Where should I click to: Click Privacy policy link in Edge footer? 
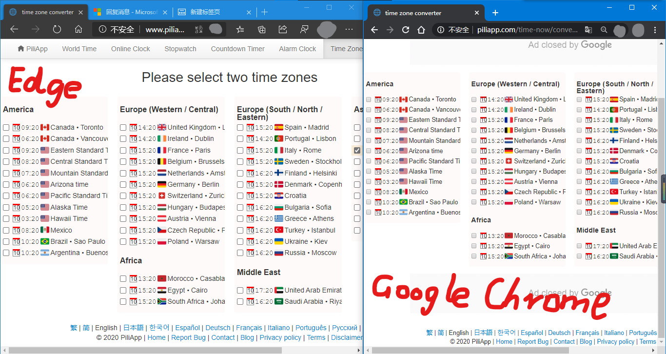coord(280,337)
